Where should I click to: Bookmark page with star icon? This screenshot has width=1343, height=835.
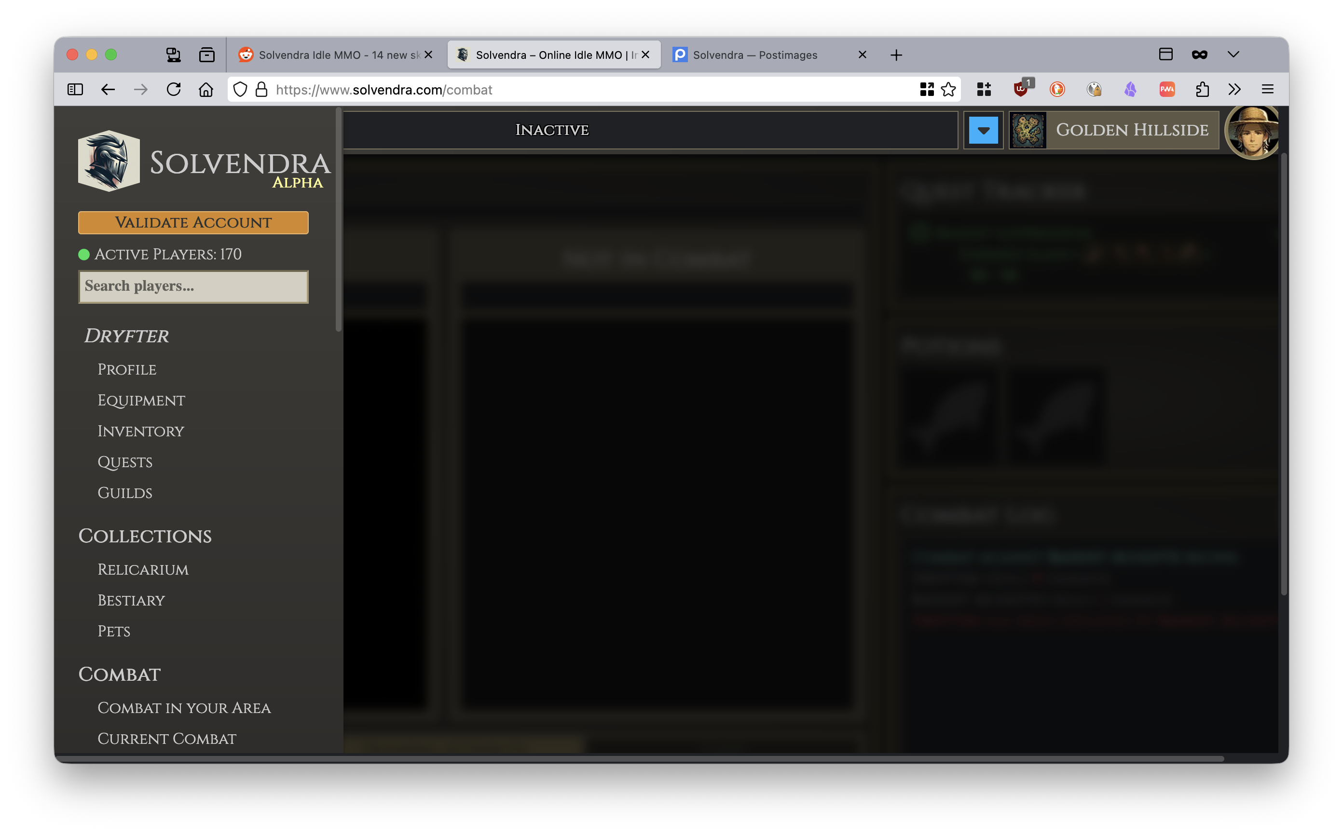point(948,90)
